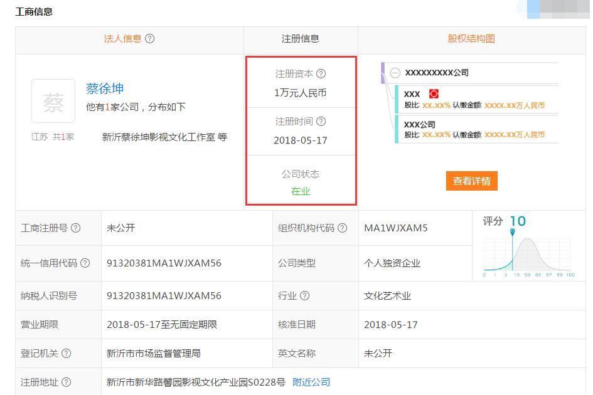
Task: Open the 股权结构图 tab
Action: coord(473,38)
